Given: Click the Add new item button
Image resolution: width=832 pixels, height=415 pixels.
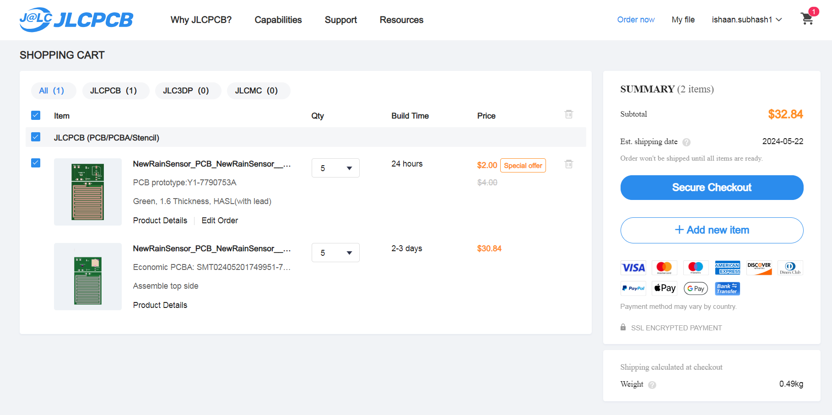Looking at the screenshot, I should click(x=712, y=230).
